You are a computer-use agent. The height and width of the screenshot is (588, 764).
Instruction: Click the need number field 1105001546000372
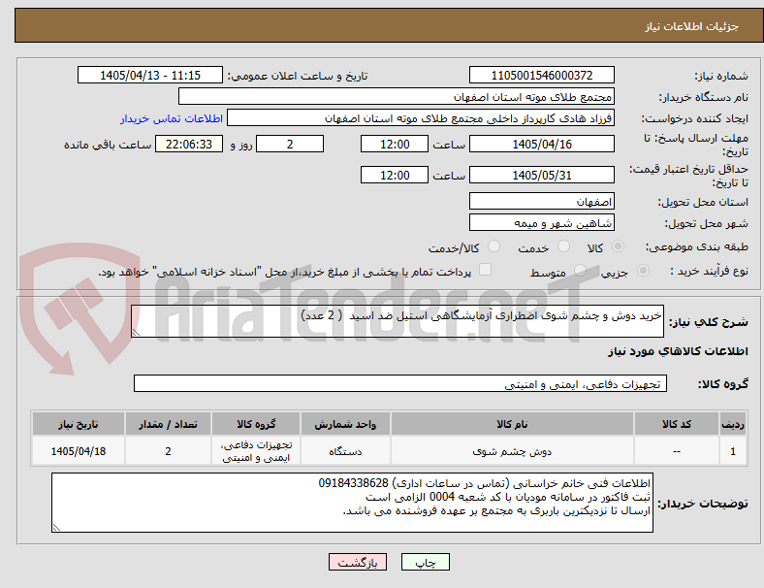(x=541, y=75)
